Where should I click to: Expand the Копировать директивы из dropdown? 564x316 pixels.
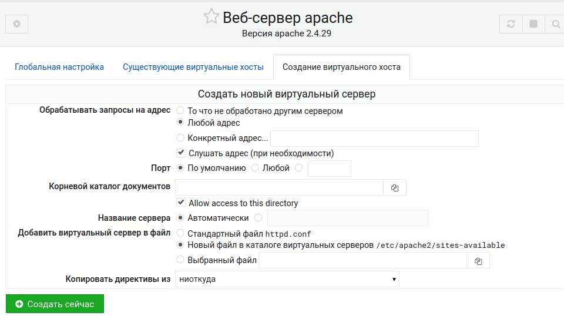point(287,279)
